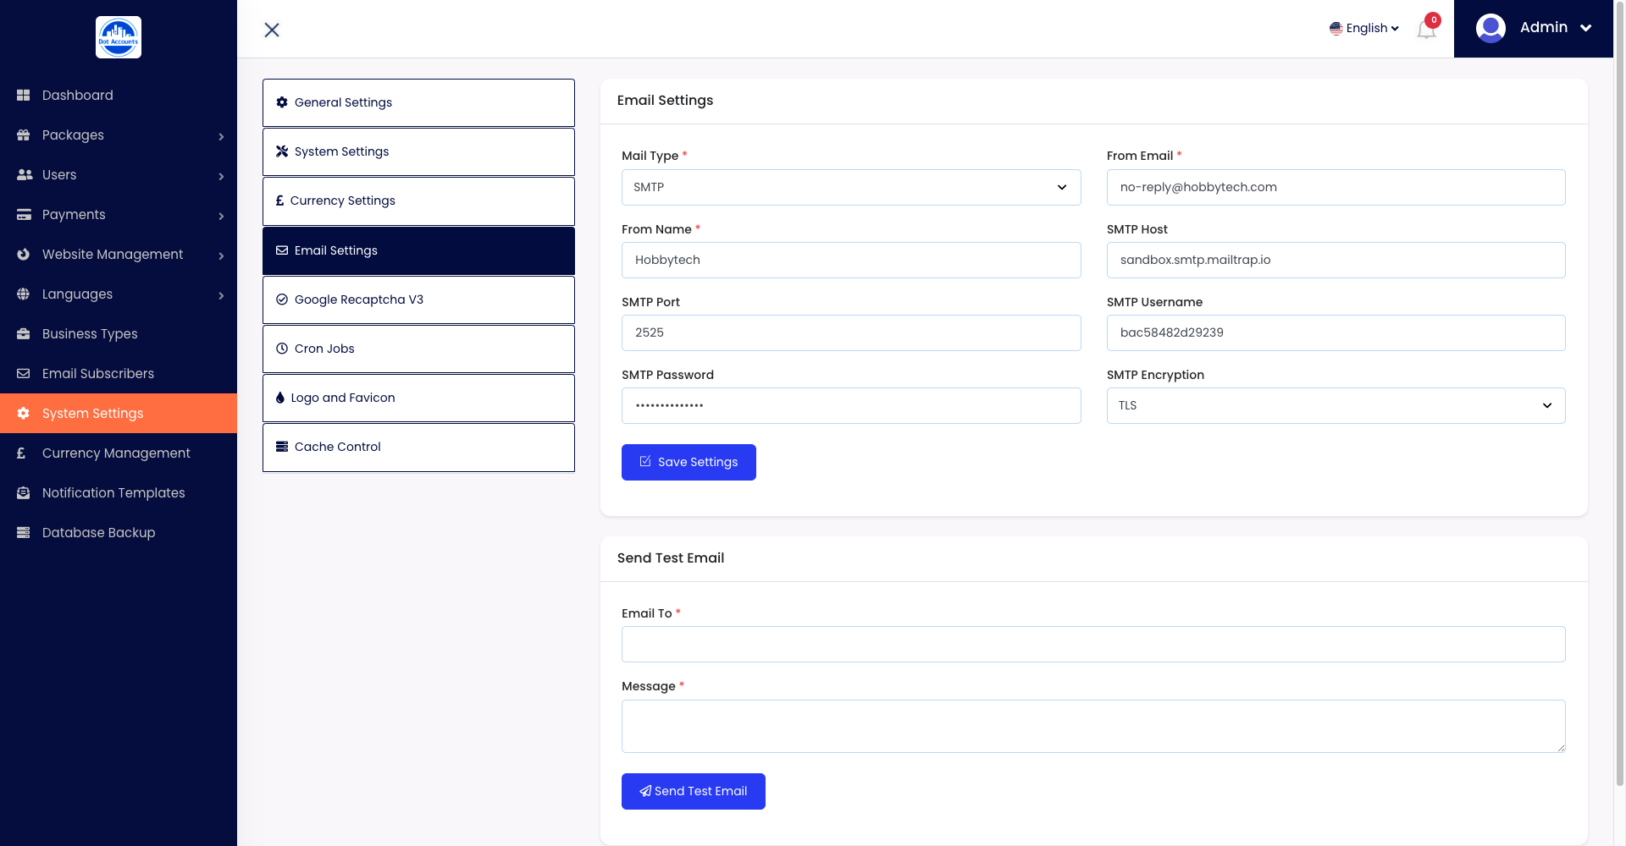Switch to General Settings tab

pyautogui.click(x=418, y=102)
